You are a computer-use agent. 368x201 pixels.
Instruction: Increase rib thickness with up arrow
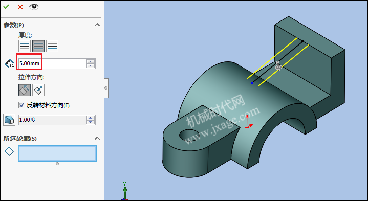click(x=91, y=61)
